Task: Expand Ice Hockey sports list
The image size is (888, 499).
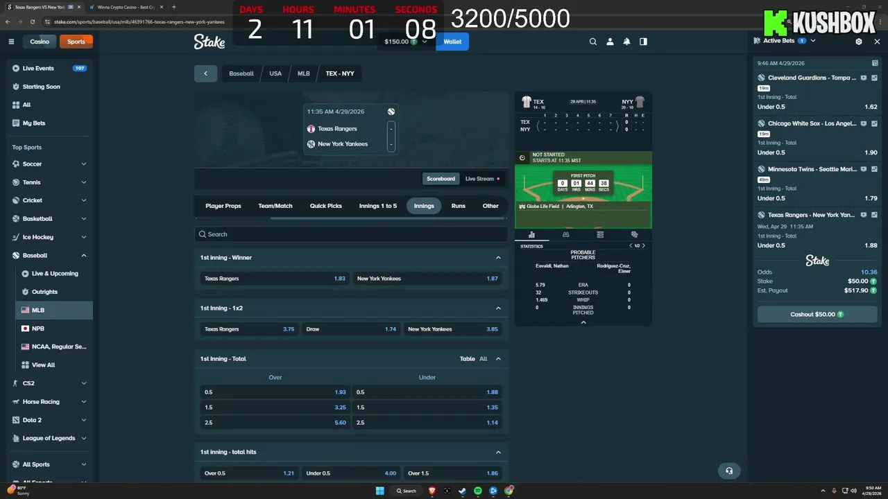Action: 83,237
